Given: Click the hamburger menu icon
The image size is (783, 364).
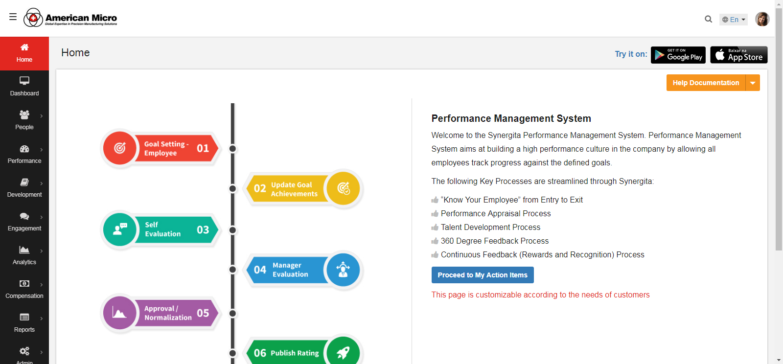Looking at the screenshot, I should pyautogui.click(x=13, y=17).
